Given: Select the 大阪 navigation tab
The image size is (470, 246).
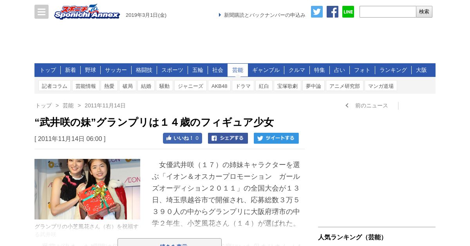Looking at the screenshot, I should (x=421, y=70).
